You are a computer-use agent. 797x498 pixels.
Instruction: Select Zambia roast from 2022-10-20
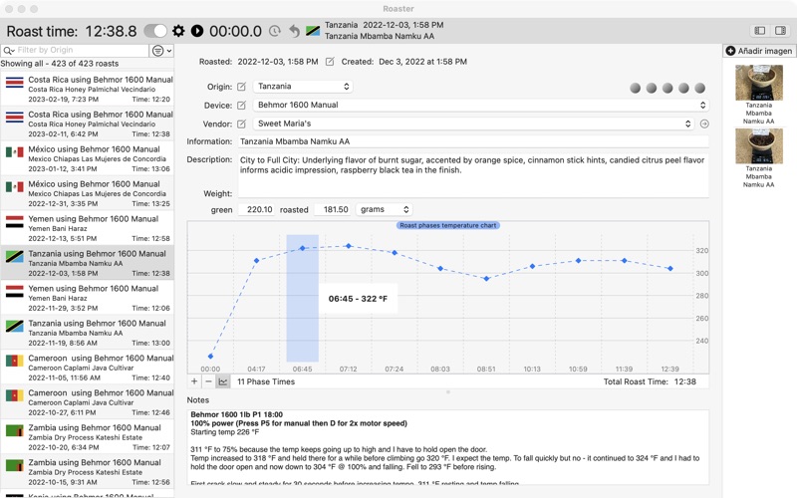coord(87,437)
